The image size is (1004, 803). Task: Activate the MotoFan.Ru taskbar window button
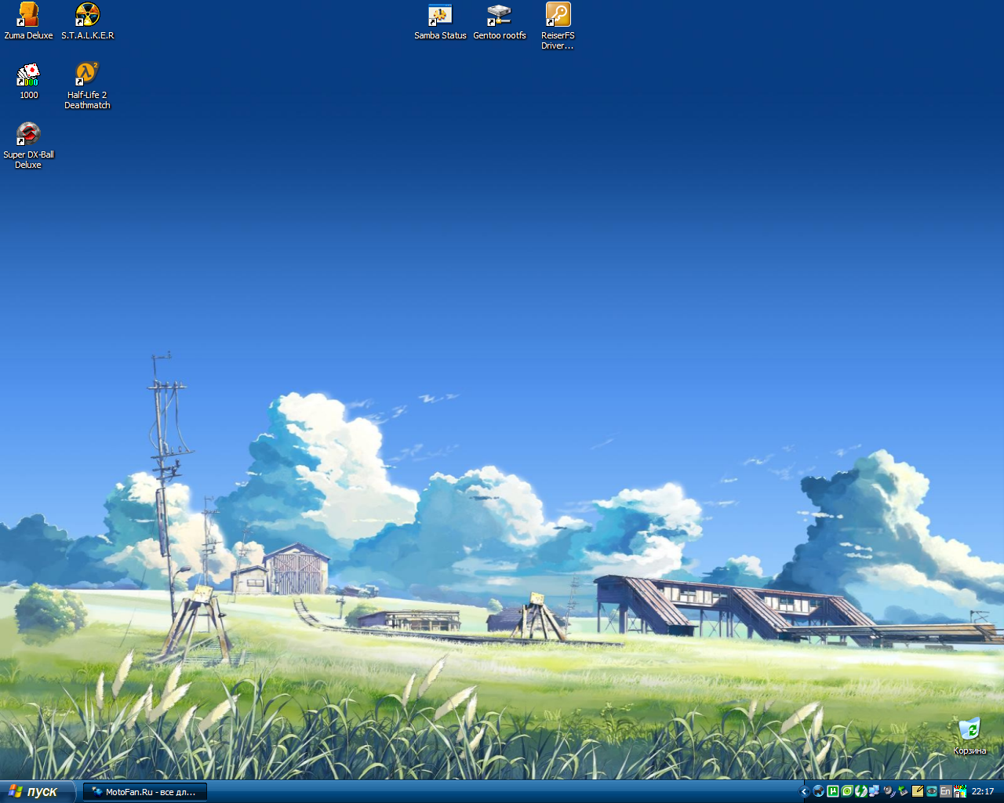coord(145,792)
